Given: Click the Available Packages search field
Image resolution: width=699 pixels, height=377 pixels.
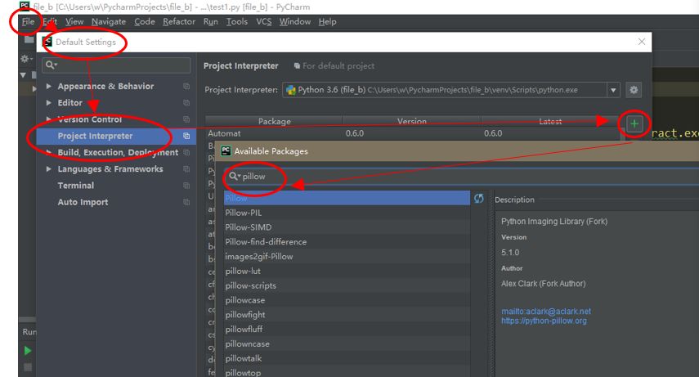Looking at the screenshot, I should click(x=461, y=176).
